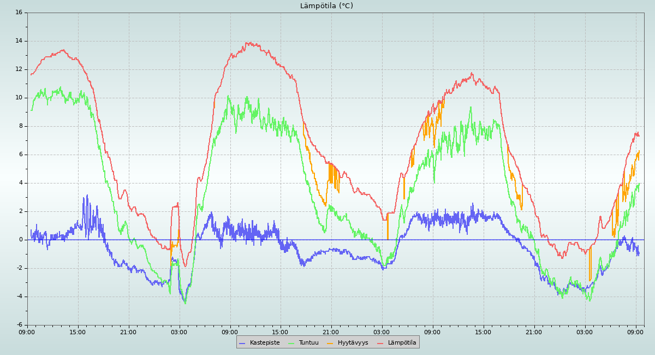Click the 16 label on the y-axis
Image resolution: width=655 pixels, height=355 pixels.
pos(19,12)
